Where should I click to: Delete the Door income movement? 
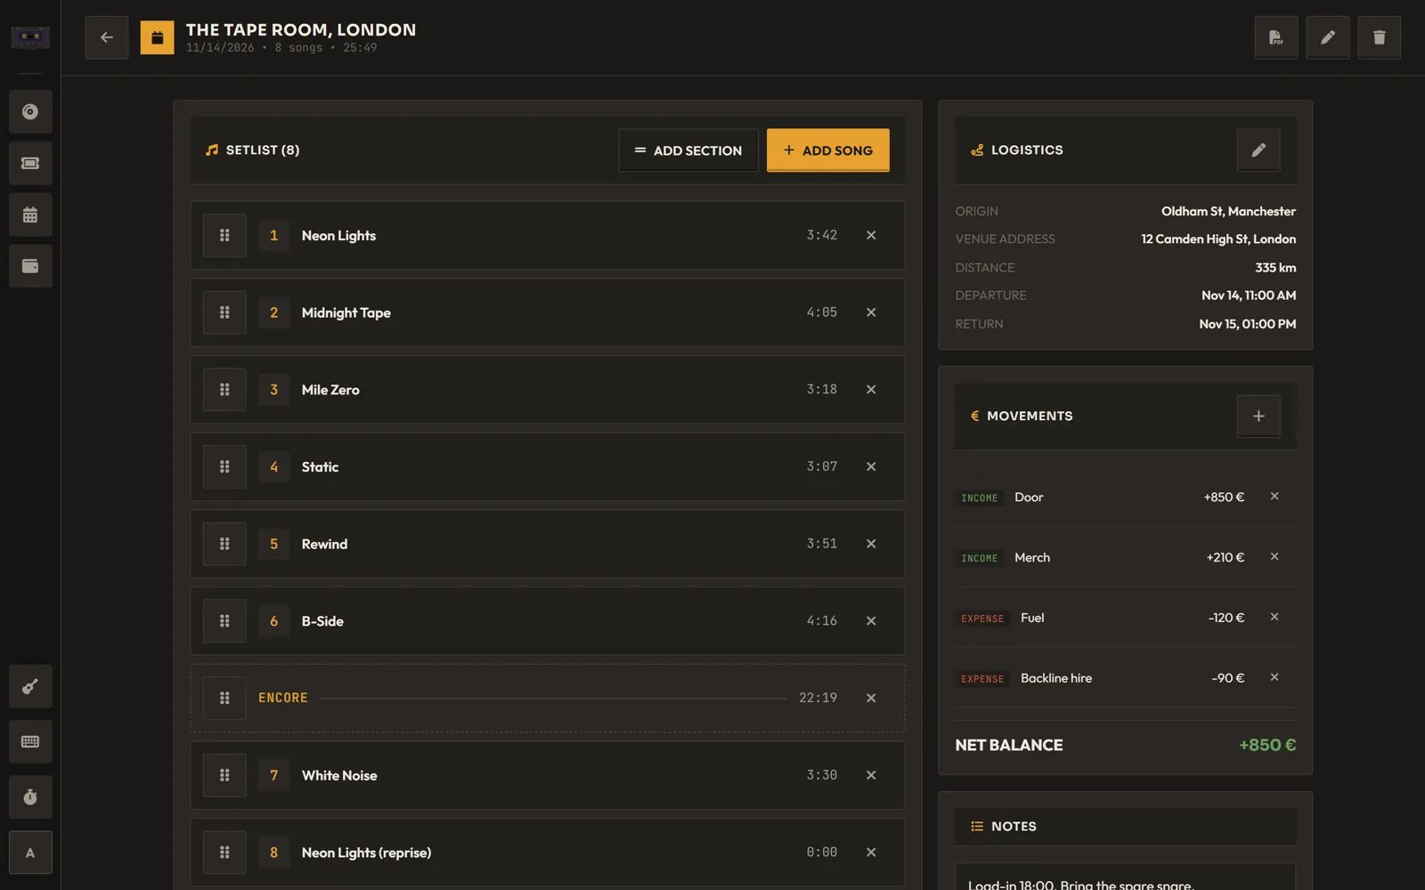(x=1274, y=497)
